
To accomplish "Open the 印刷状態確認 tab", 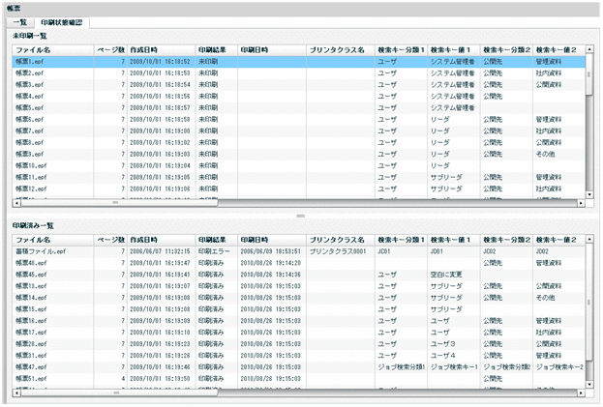I will coord(61,21).
